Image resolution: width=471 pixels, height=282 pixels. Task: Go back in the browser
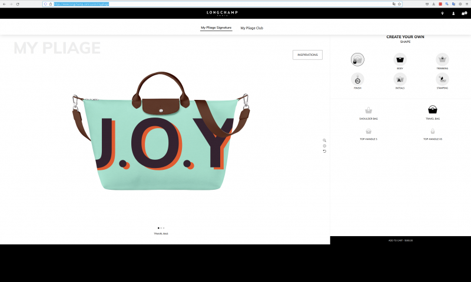[4, 4]
